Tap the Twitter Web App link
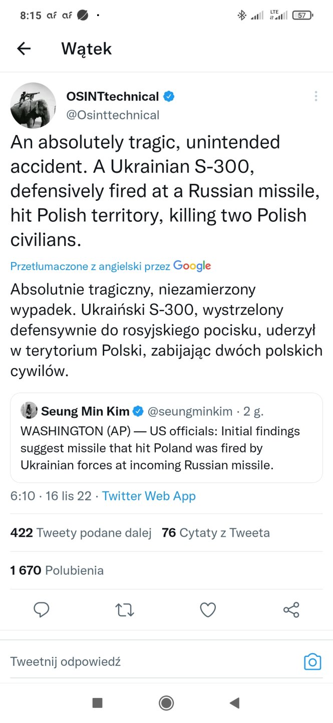This screenshot has height=723, width=333. coord(149,496)
